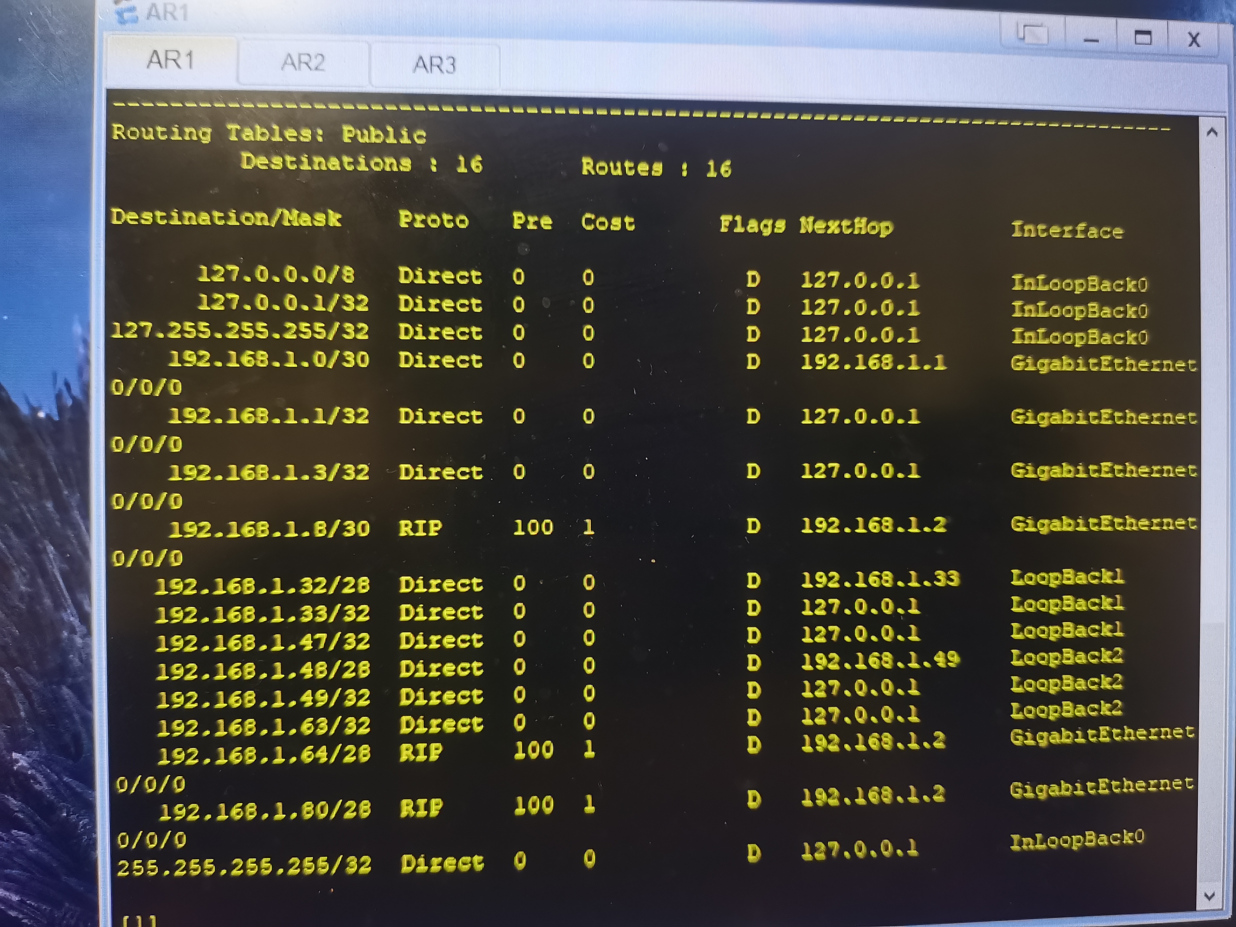Switch to the AR1 tab
1236x927 pixels.
tap(171, 59)
